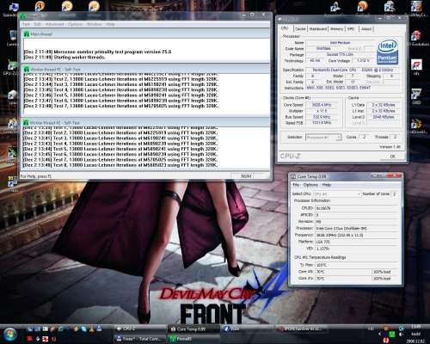430x344 pixels.
Task: Click the Core Temp title bar icon
Action: pyautogui.click(x=293, y=176)
